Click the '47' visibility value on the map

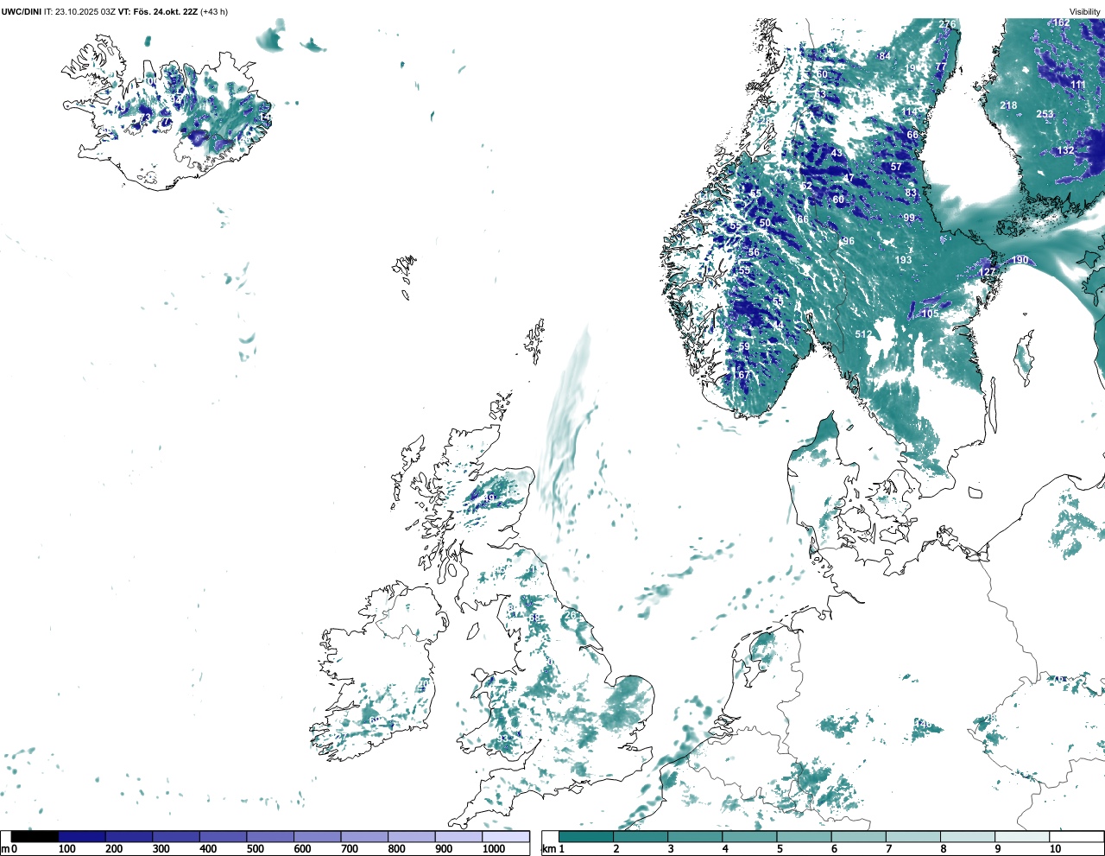tap(849, 179)
